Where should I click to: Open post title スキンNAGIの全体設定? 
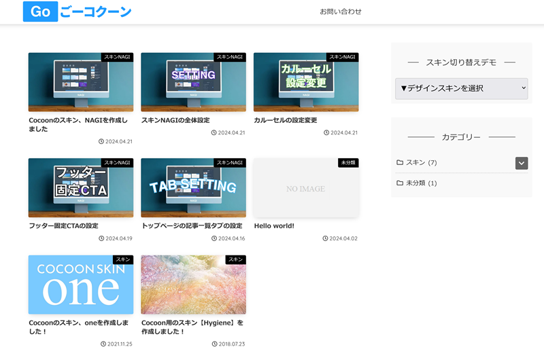tap(175, 120)
